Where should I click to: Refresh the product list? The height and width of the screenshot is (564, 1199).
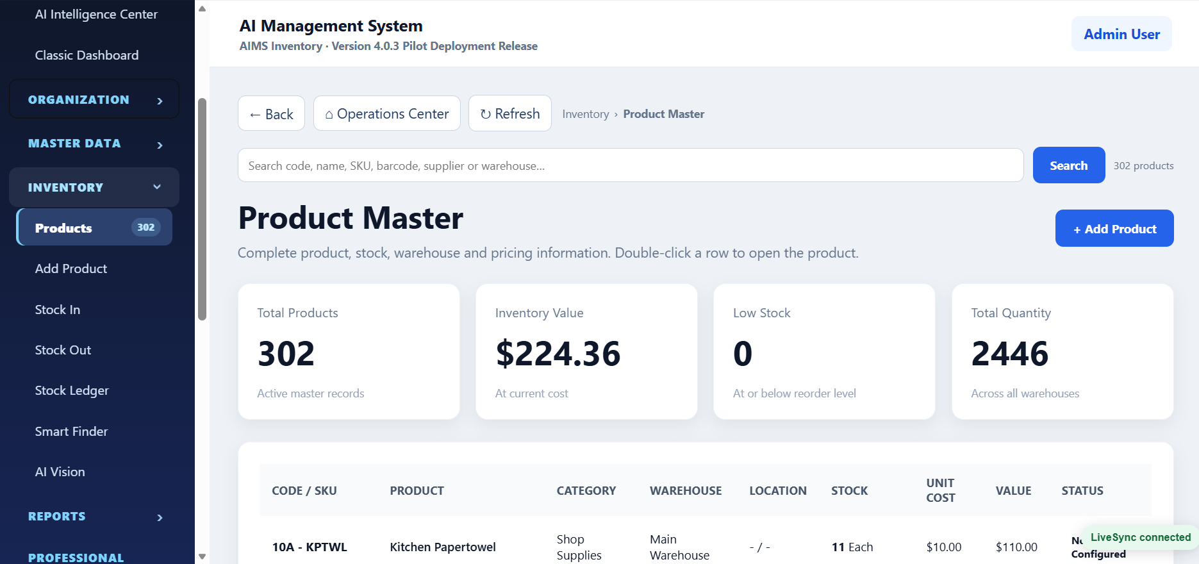(510, 113)
